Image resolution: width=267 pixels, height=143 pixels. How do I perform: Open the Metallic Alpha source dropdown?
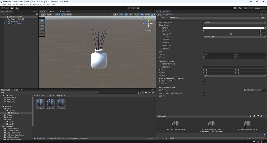click(234, 37)
